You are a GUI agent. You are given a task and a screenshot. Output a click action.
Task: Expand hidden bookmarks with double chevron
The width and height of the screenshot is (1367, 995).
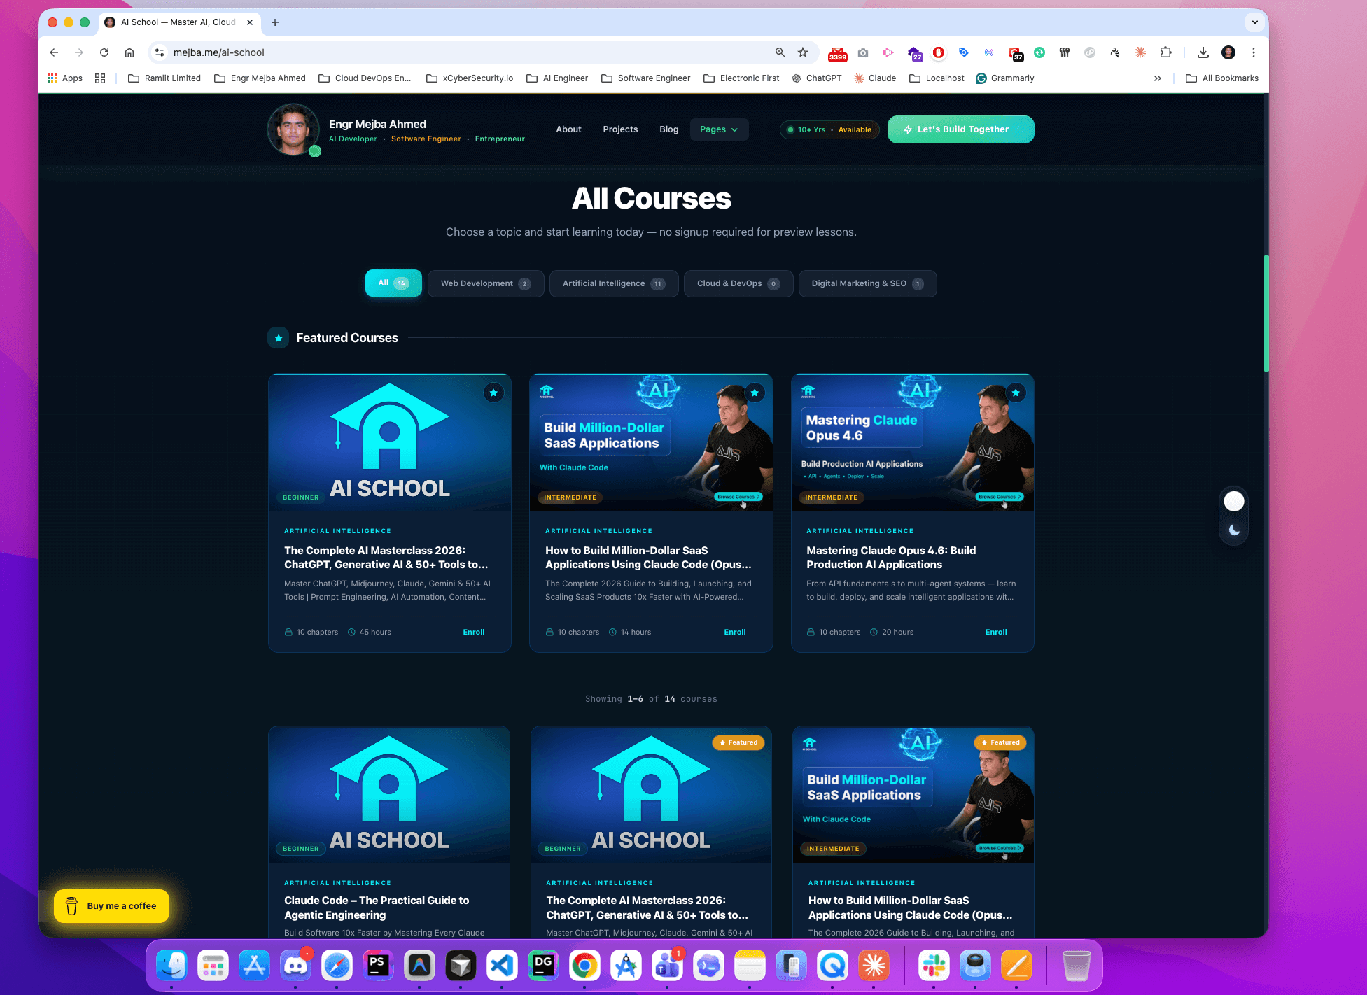click(x=1158, y=78)
